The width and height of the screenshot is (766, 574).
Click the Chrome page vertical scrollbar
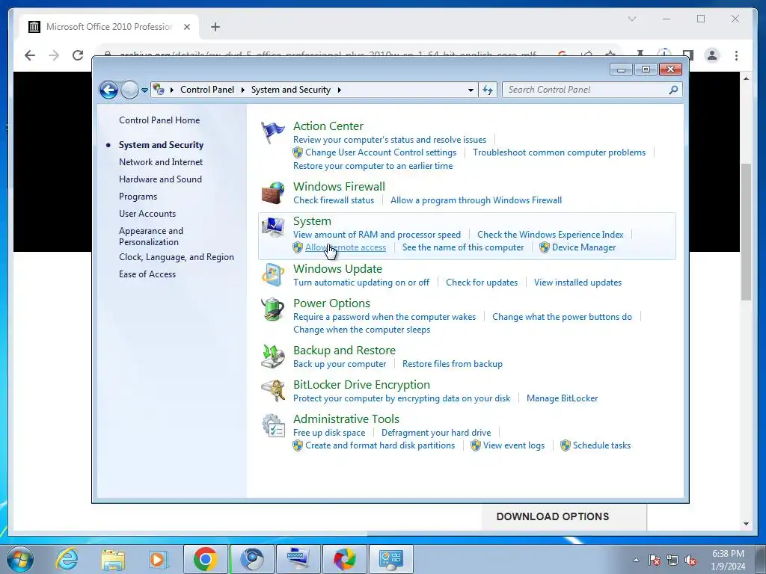pos(746,232)
